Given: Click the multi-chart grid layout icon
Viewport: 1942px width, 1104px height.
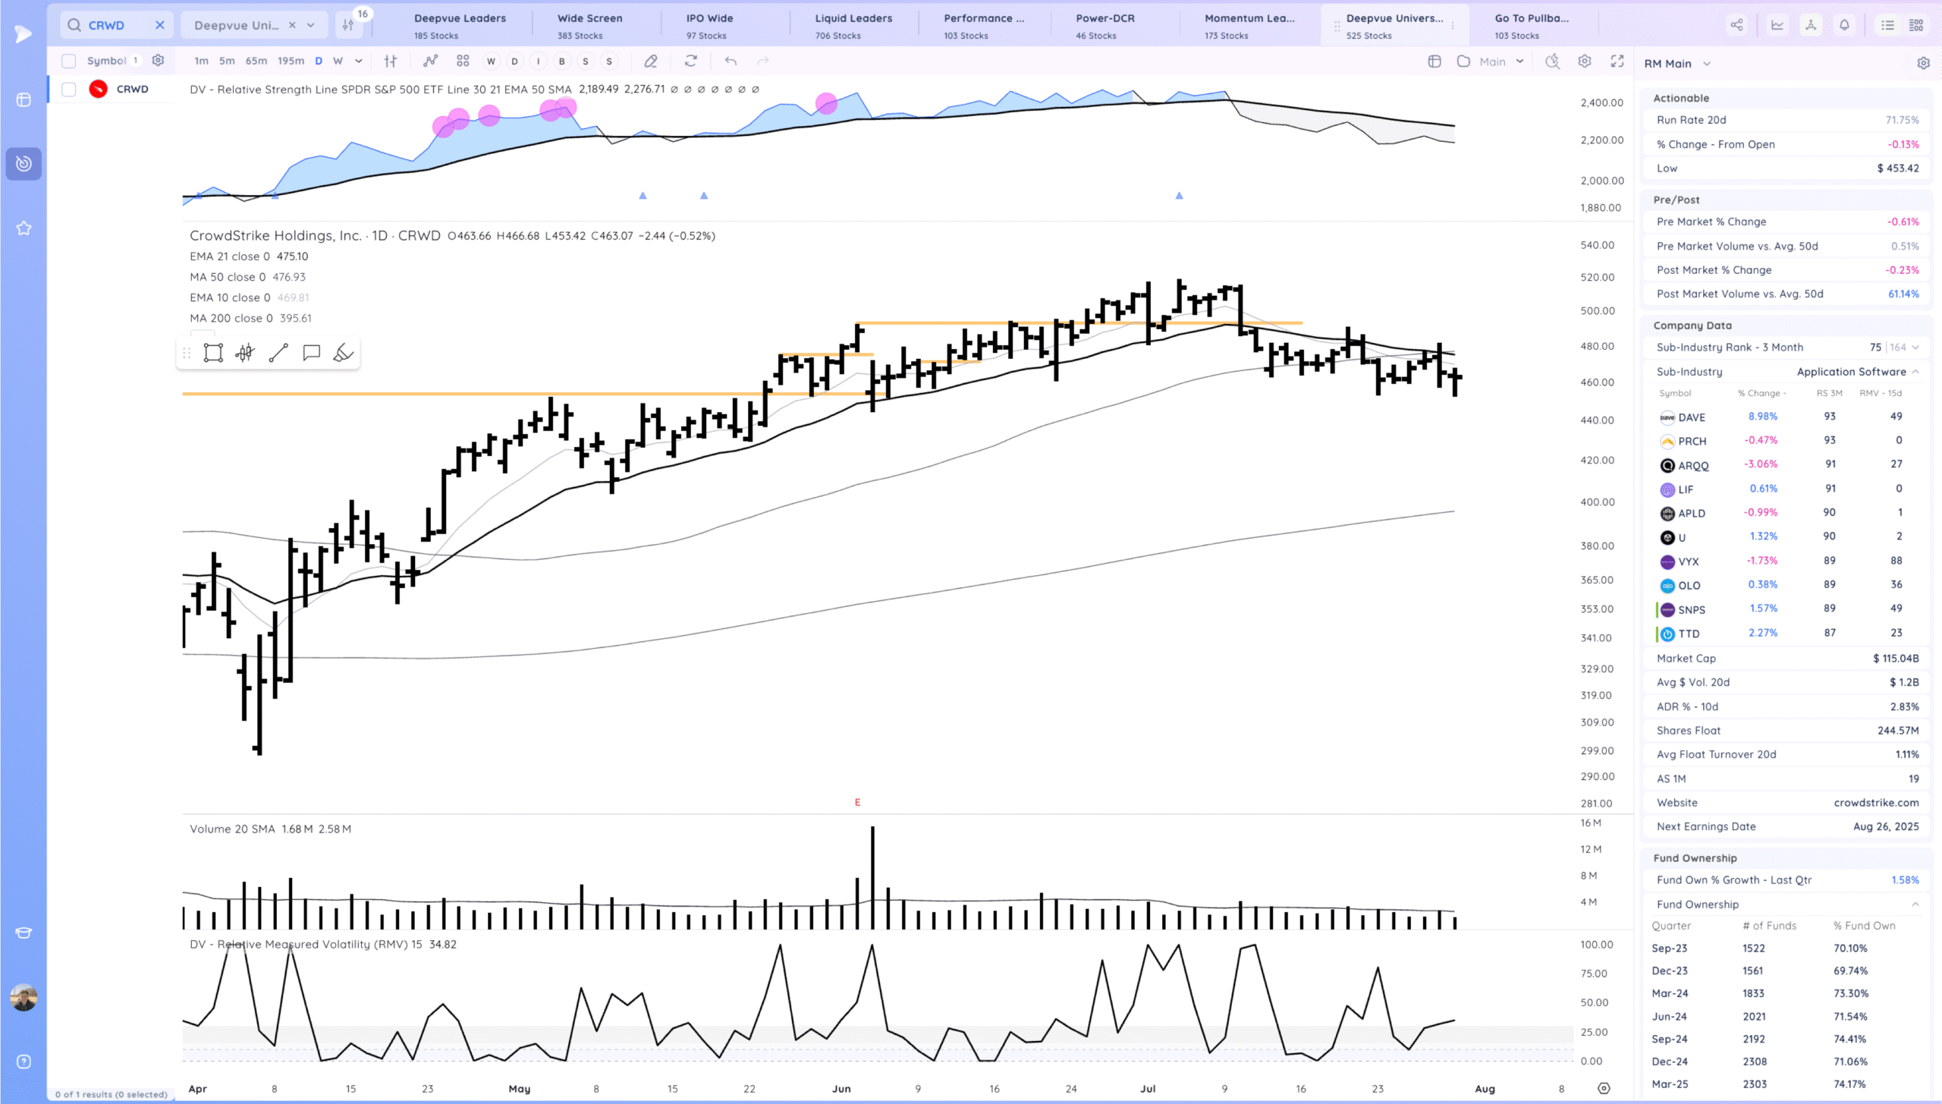Looking at the screenshot, I should coord(463,61).
